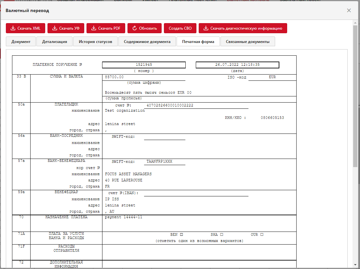The height and width of the screenshot is (269, 360).
Task: Click the НАЗНАЧЕНИЕ ПЛАТЕЖА label
Action: (x=66, y=217)
